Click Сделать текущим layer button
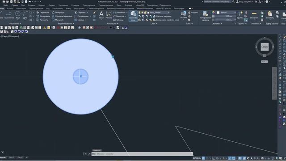 tap(162, 16)
